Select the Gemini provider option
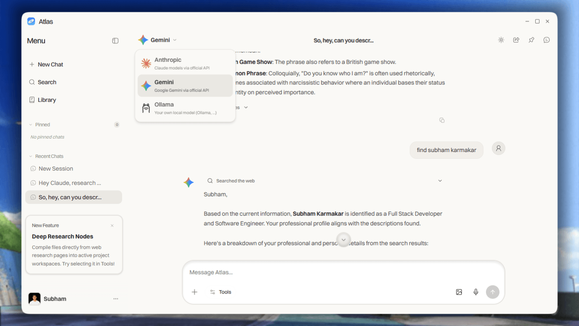Viewport: 579px width, 326px height. pos(185,86)
